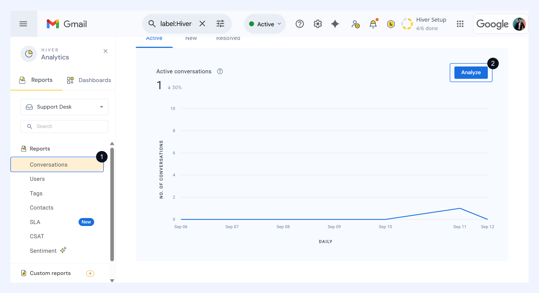Open the Google account profile picture
Viewport: 539px width, 293px height.
(x=519, y=24)
